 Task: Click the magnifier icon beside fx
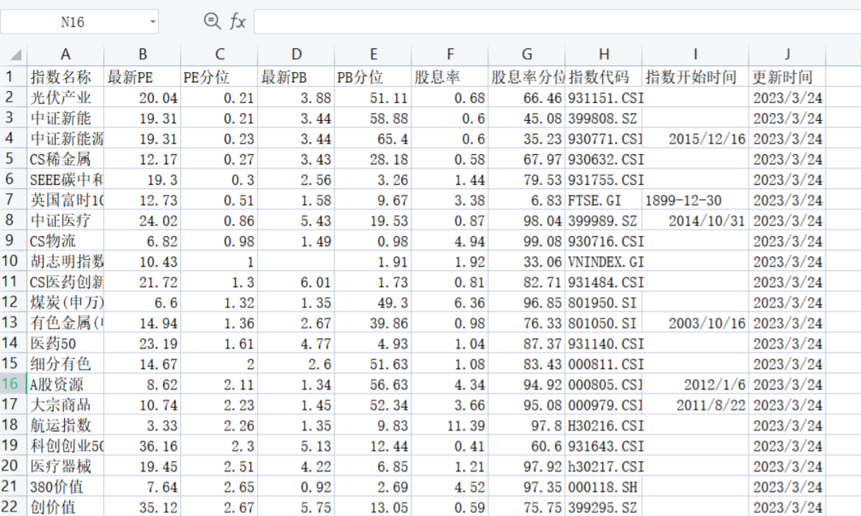211,21
